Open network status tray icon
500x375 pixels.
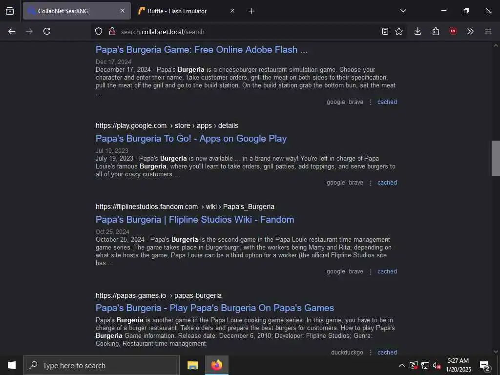tap(425, 365)
